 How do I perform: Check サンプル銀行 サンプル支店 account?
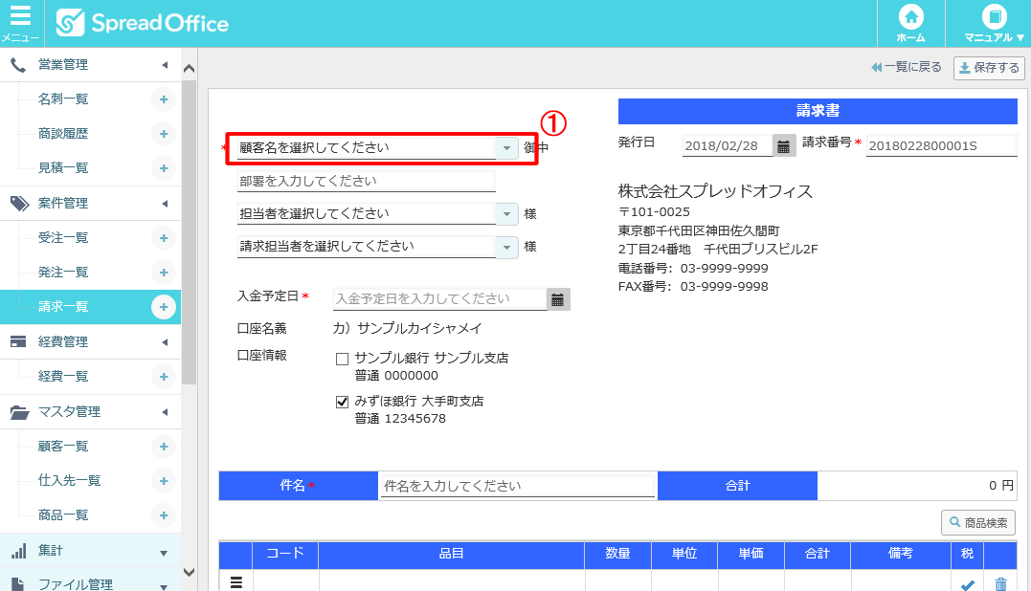point(342,360)
